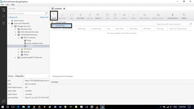Click the Rename toolbar icon
The width and height of the screenshot is (194, 109).
pos(124,16)
